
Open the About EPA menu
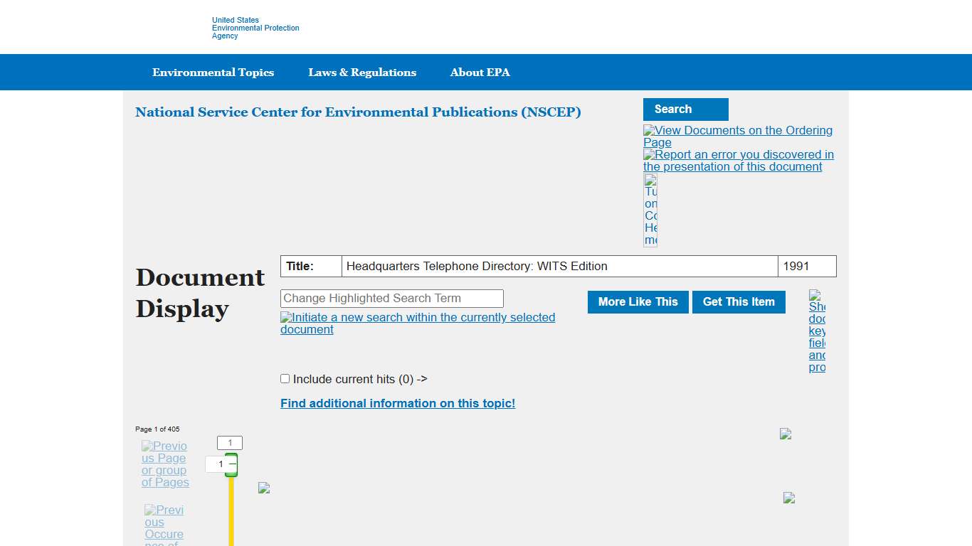pyautogui.click(x=480, y=73)
